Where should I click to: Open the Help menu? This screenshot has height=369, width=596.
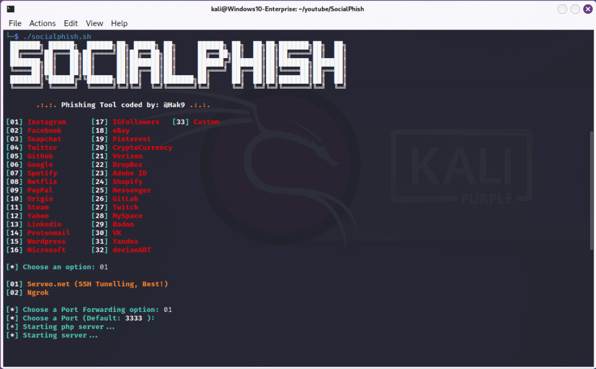[x=119, y=23]
